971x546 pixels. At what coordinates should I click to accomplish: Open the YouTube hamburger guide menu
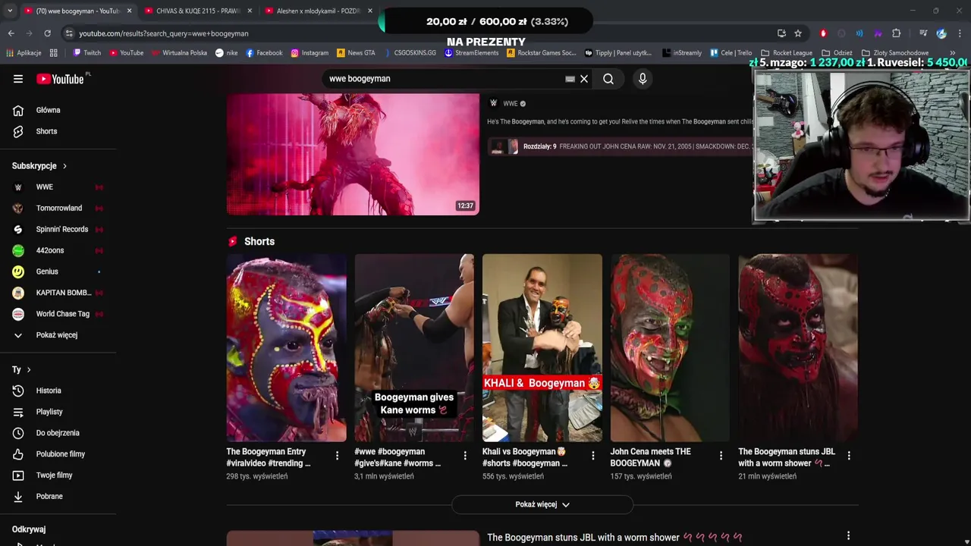click(18, 79)
